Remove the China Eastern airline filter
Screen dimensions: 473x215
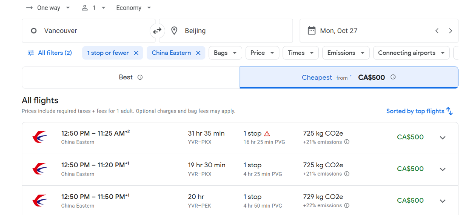pyautogui.click(x=198, y=53)
